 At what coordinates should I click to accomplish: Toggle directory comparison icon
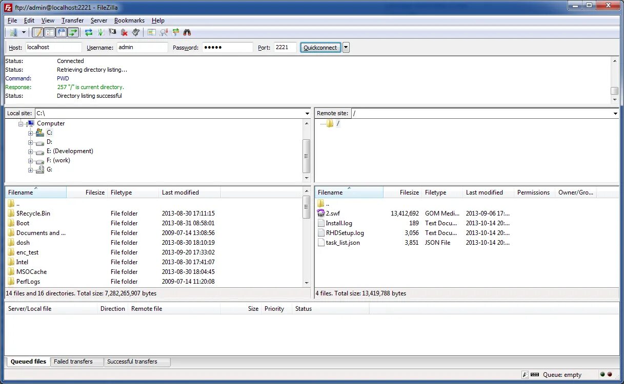point(164,32)
